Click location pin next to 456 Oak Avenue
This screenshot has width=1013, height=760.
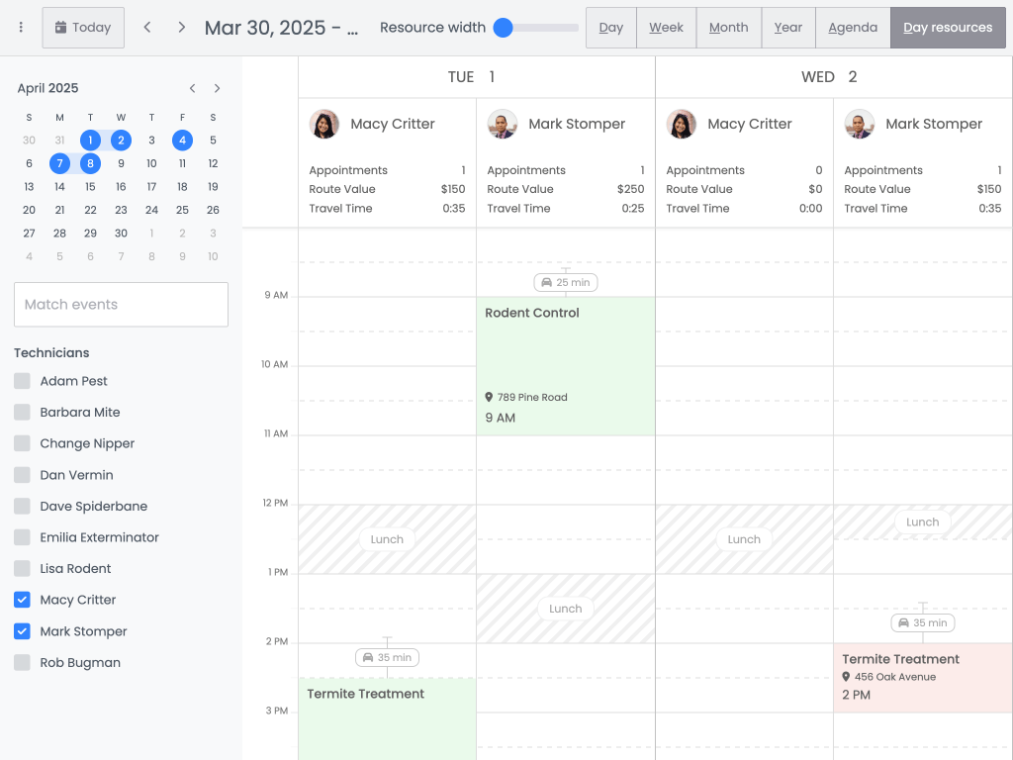(x=846, y=677)
